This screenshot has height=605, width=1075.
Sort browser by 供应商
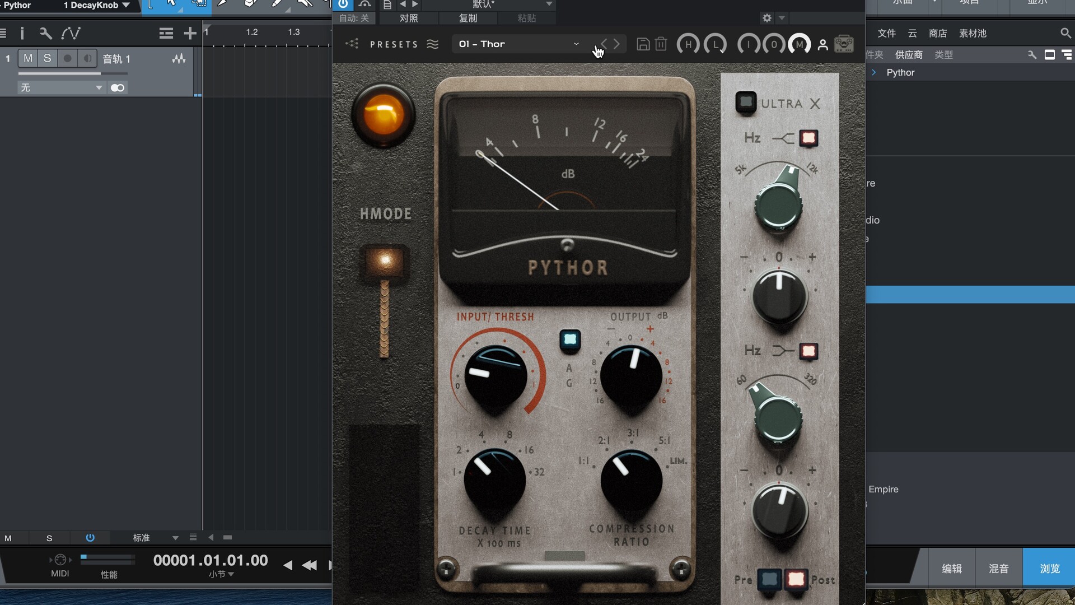point(909,54)
